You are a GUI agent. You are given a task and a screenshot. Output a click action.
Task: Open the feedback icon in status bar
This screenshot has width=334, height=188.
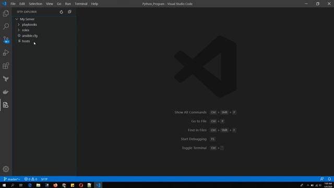tap(321, 179)
